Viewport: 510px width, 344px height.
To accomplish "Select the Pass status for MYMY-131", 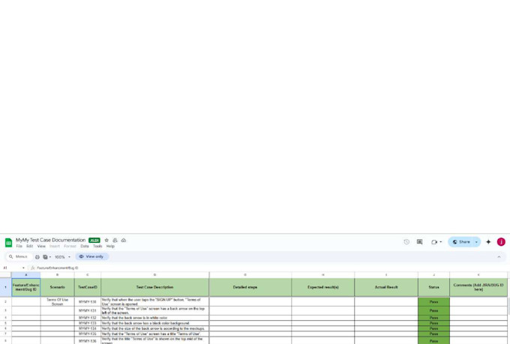I will (x=434, y=310).
